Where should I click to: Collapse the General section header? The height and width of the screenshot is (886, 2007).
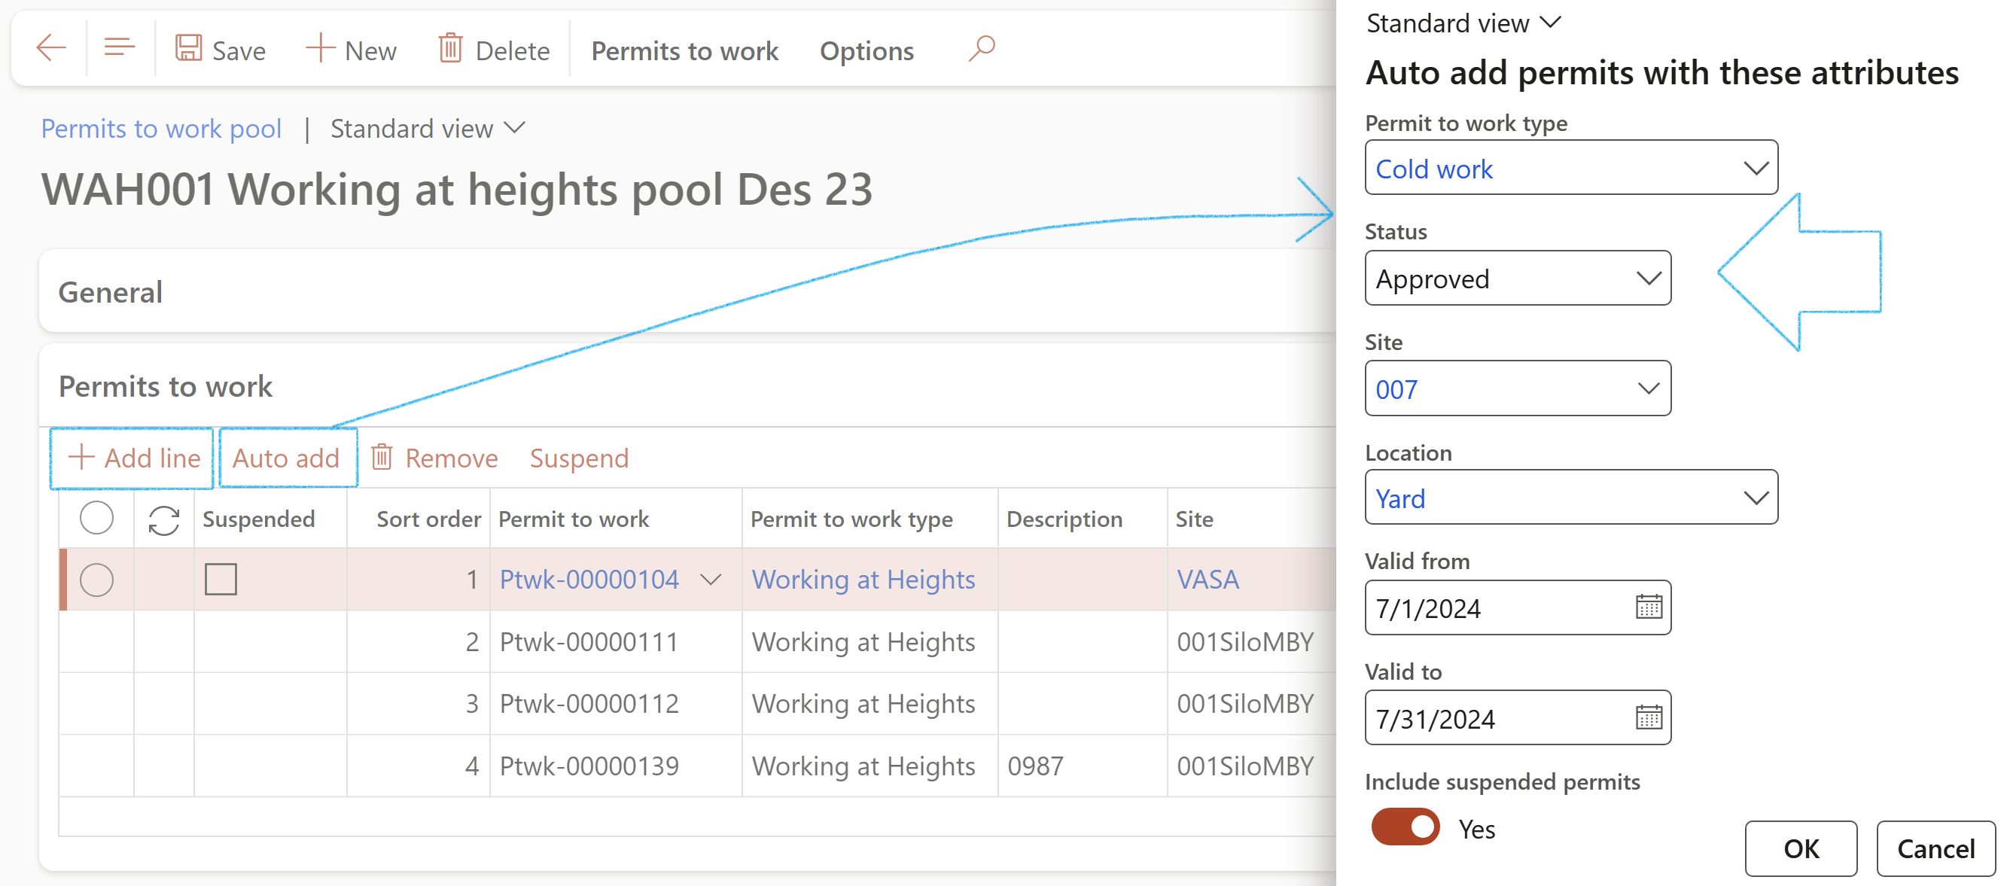click(111, 292)
